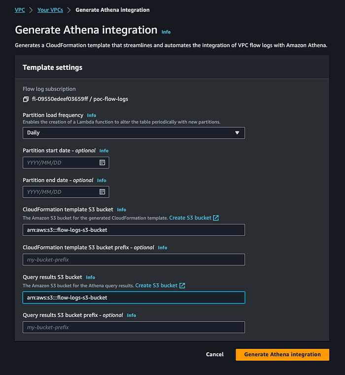Click Generate Athena integration button

coord(282,354)
